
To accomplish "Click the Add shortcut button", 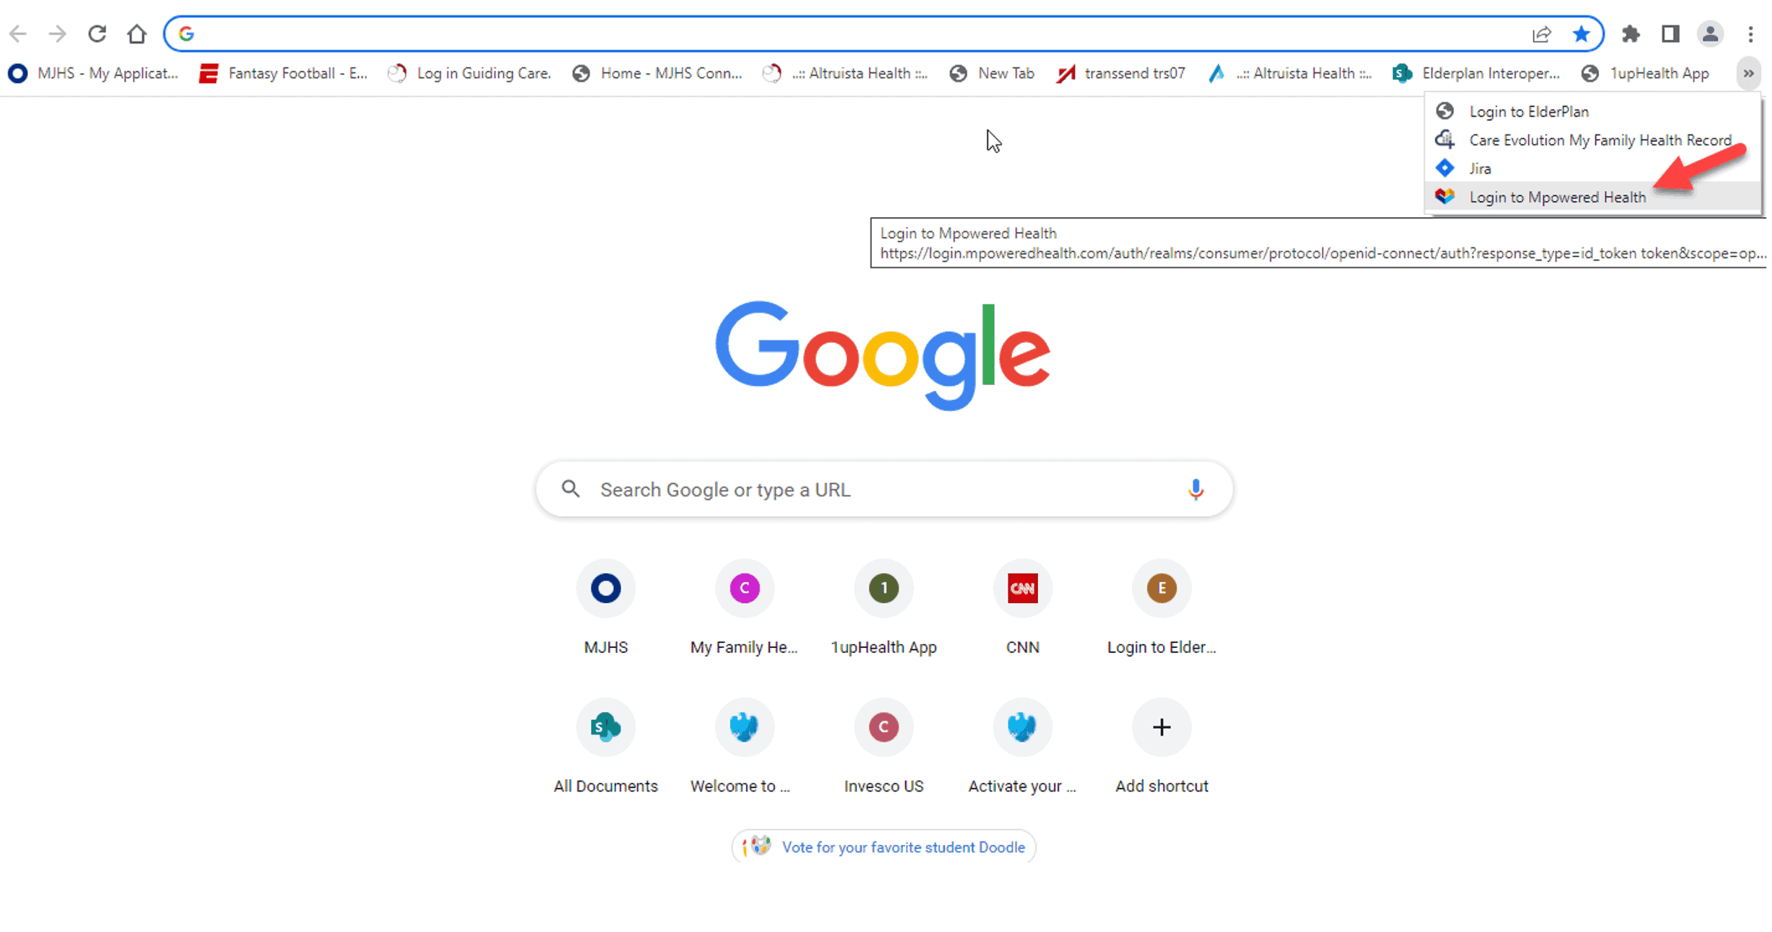I will tap(1160, 726).
